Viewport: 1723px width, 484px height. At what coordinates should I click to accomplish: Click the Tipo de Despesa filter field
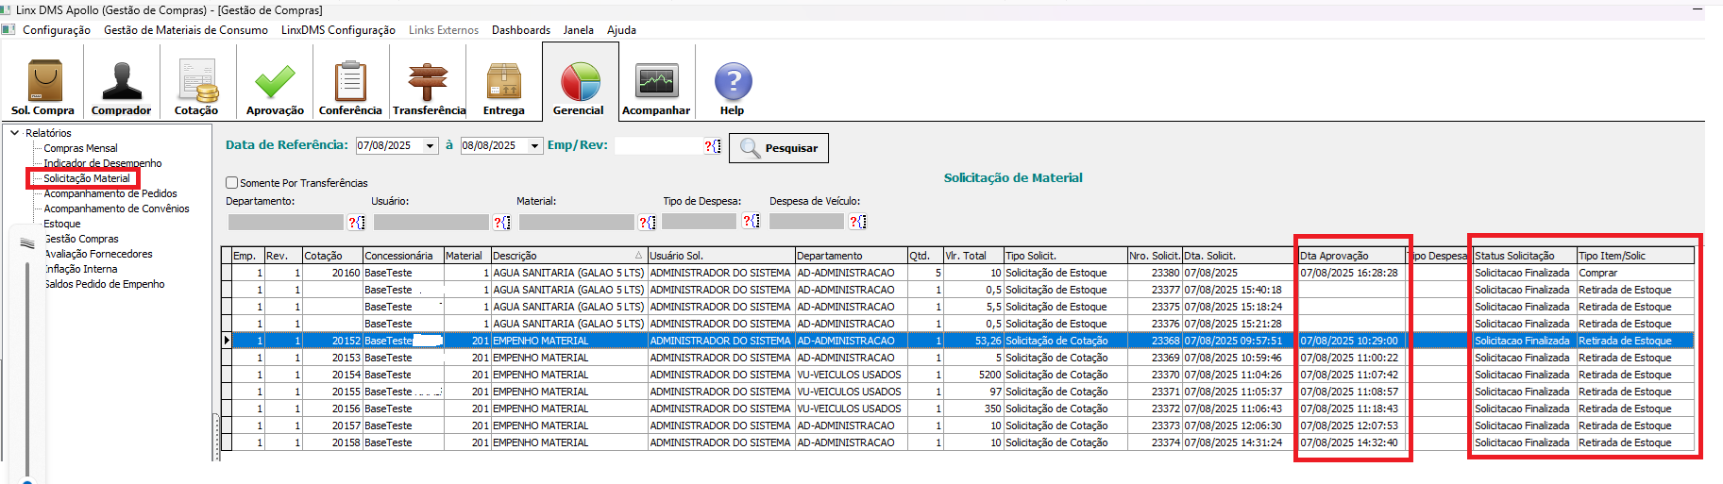(699, 221)
